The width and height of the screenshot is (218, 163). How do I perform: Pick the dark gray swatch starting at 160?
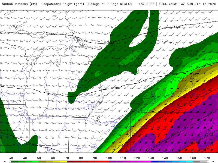coord(196,162)
